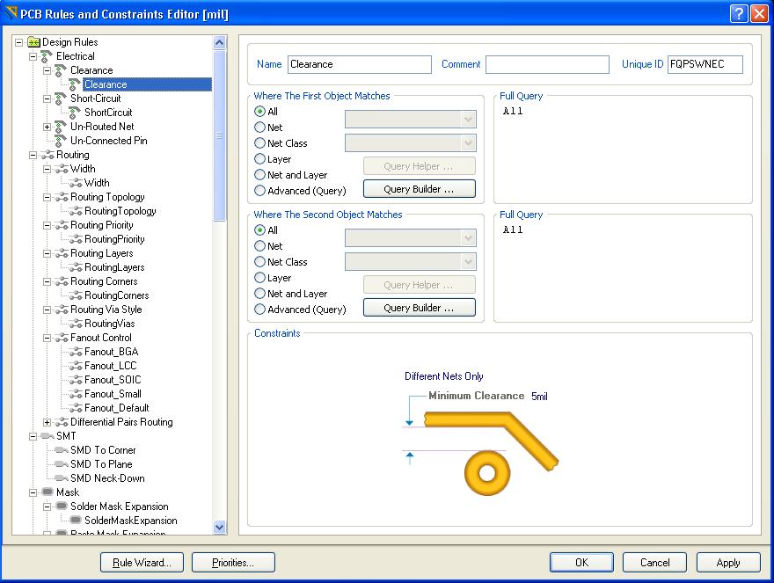Click the Priorities button
Screen dimensions: 774x583
pyautogui.click(x=233, y=563)
